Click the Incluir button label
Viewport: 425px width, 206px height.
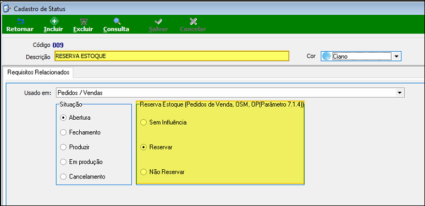click(53, 29)
